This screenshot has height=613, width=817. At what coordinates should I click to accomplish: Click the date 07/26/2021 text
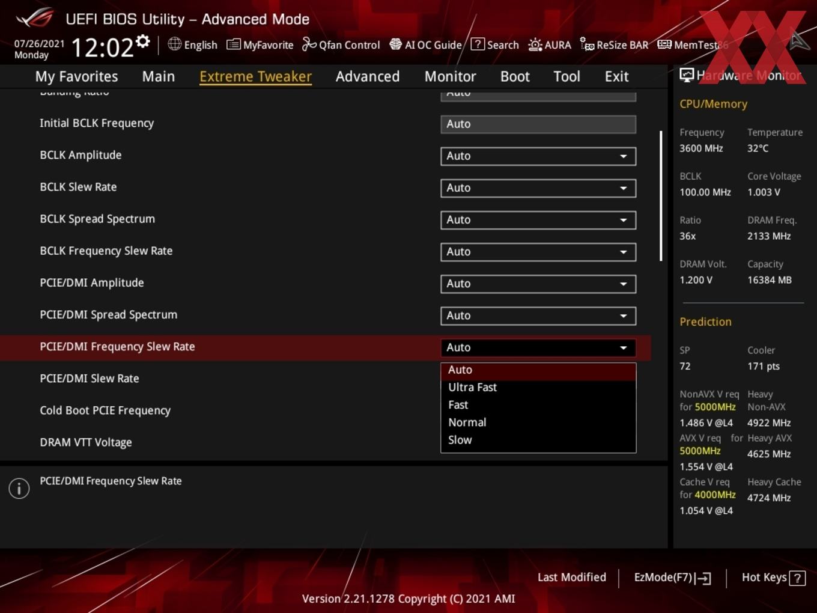click(39, 43)
